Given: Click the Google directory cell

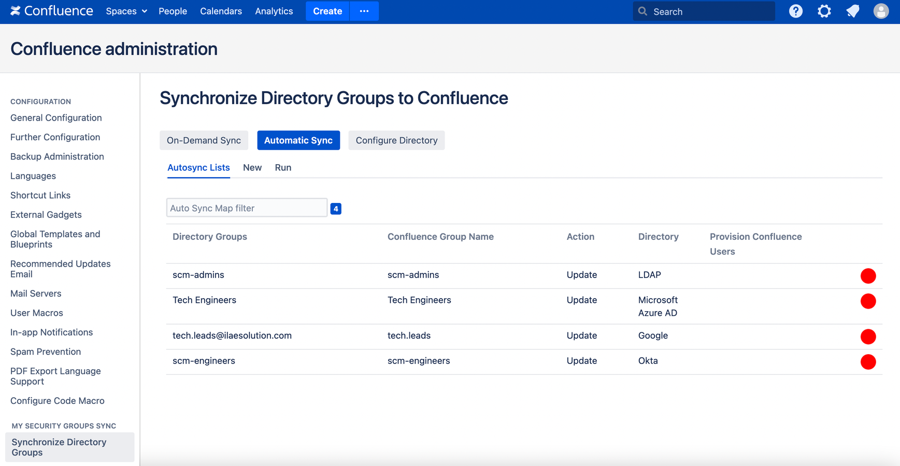Looking at the screenshot, I should [653, 336].
